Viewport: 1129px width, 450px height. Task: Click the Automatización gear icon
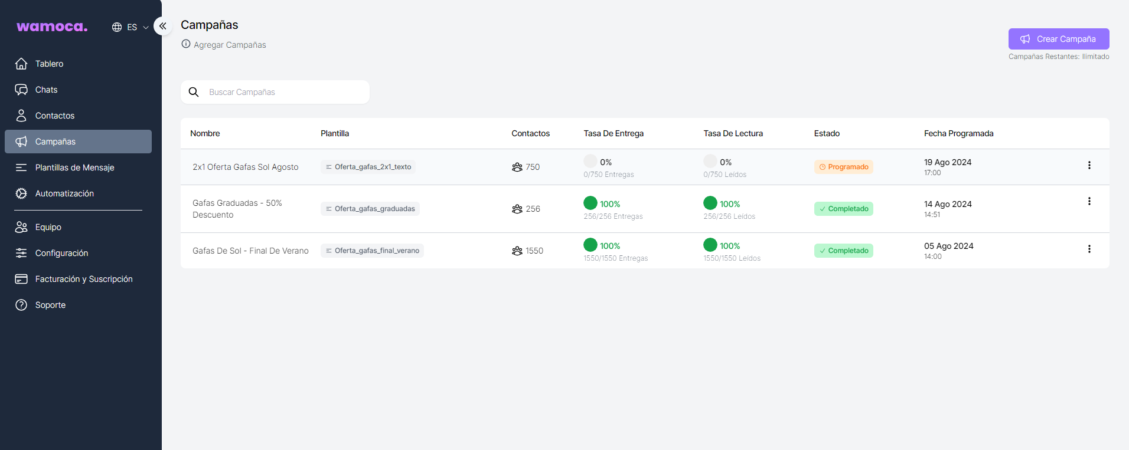(21, 193)
